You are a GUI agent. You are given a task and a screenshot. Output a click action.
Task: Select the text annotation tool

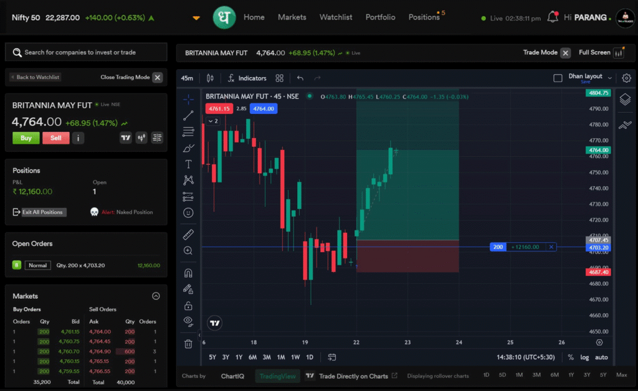[x=188, y=164]
